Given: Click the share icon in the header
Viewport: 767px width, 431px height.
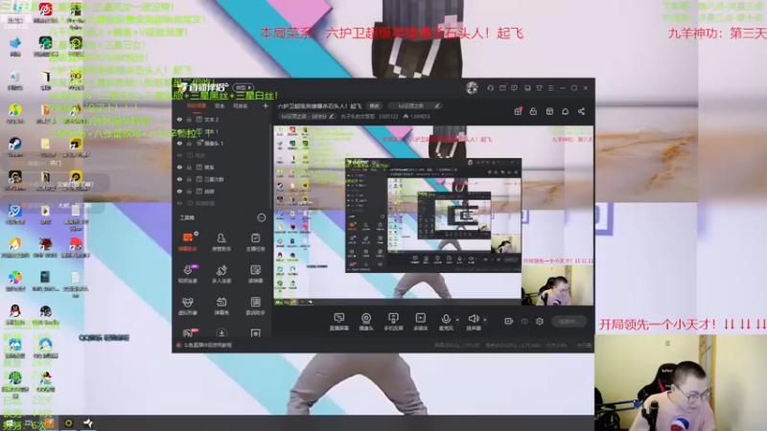Looking at the screenshot, I should click(x=581, y=111).
